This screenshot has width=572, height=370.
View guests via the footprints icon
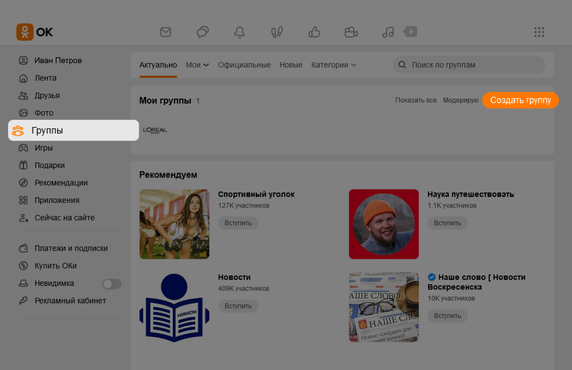coord(277,32)
